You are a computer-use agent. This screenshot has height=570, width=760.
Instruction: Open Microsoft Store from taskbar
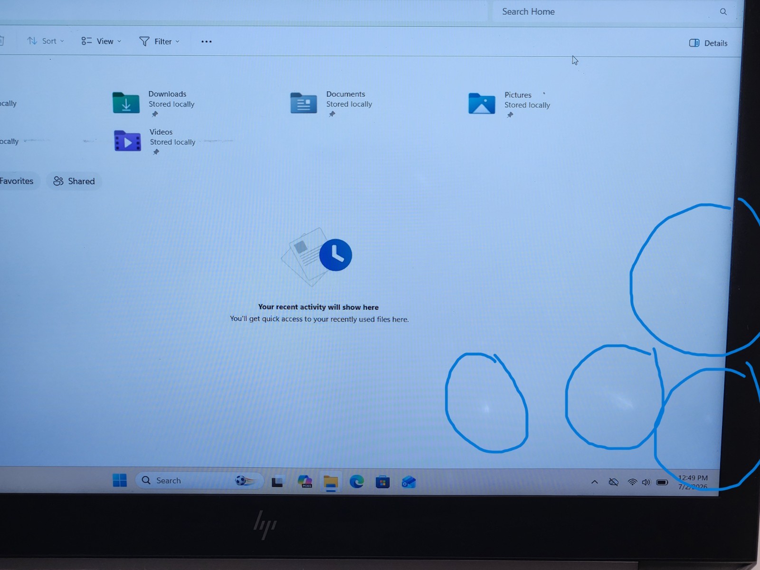[382, 483]
